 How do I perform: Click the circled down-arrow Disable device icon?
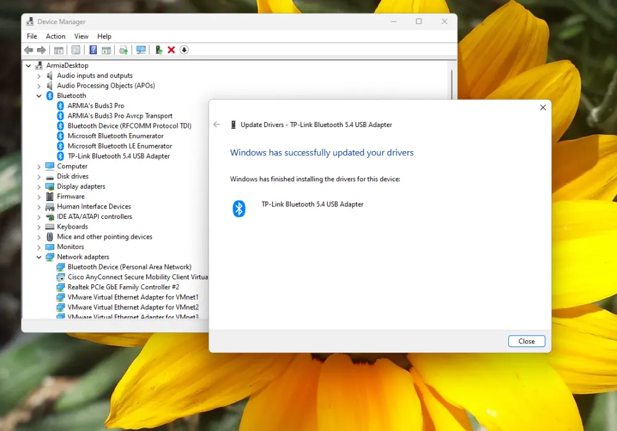[x=184, y=50]
